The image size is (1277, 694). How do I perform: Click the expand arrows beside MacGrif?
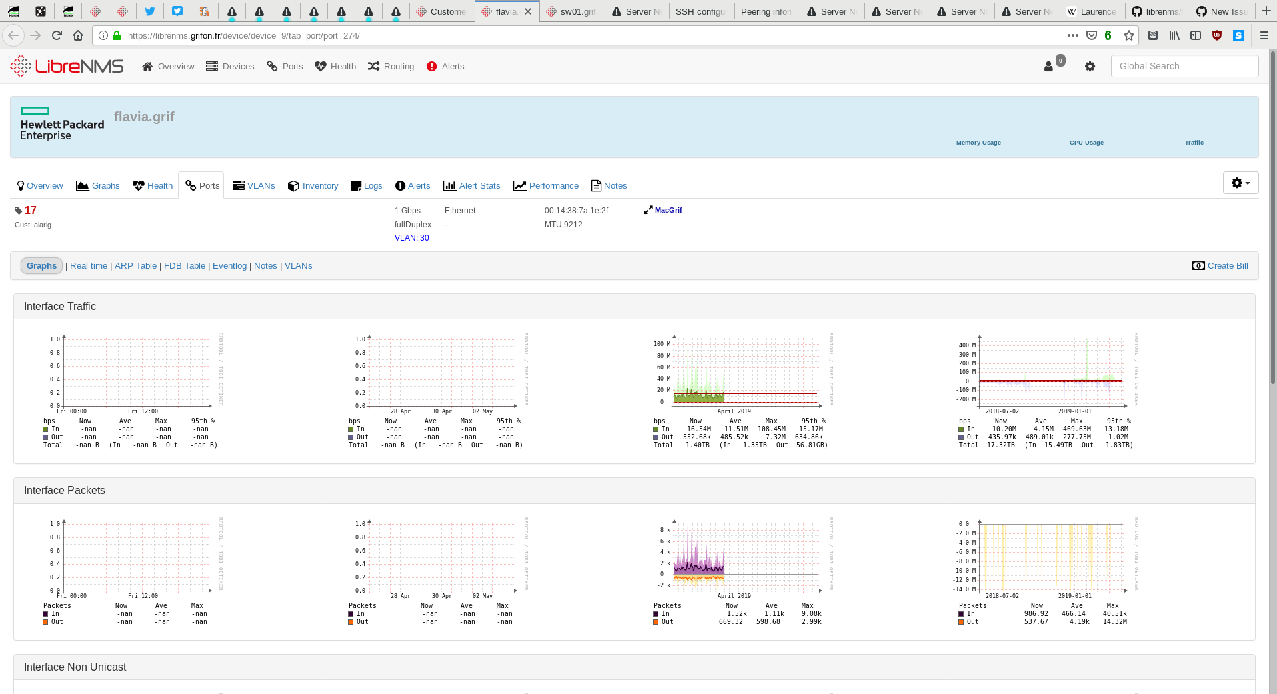click(648, 209)
